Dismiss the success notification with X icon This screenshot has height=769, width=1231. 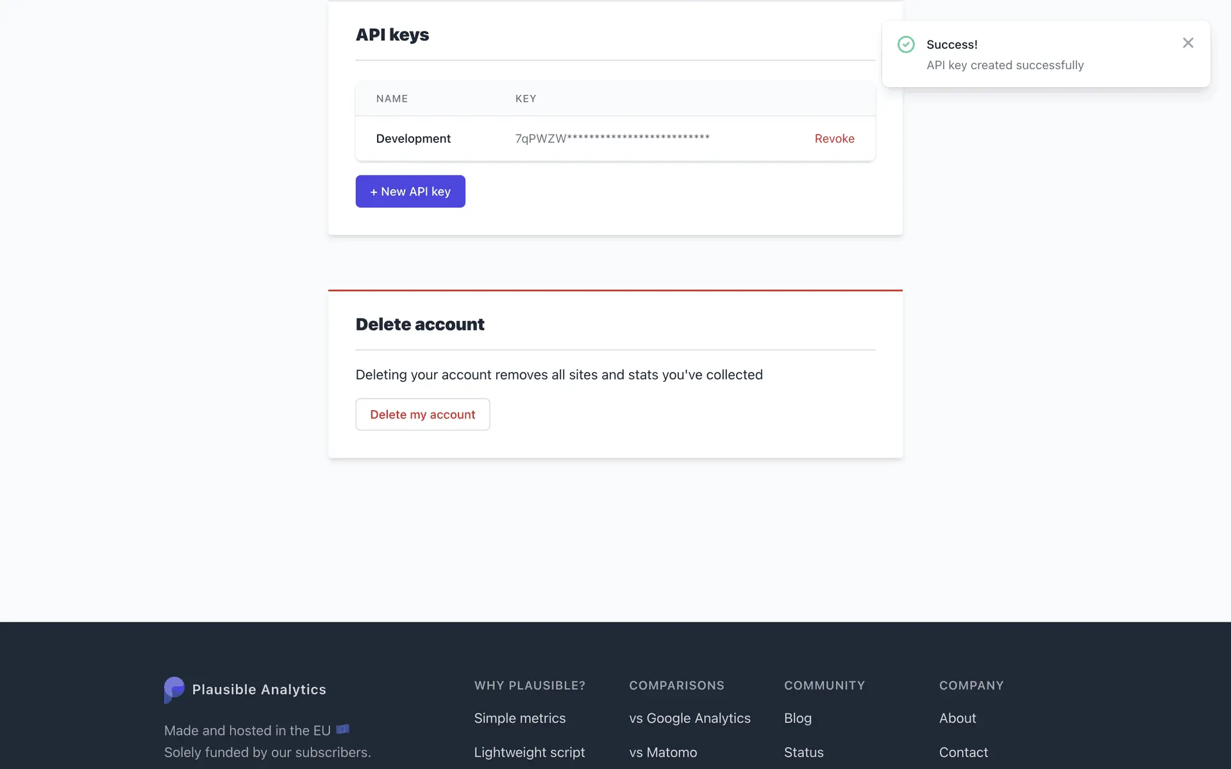pos(1187,43)
